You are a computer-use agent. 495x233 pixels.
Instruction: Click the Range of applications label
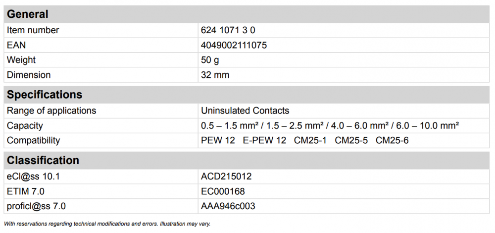[x=51, y=111]
